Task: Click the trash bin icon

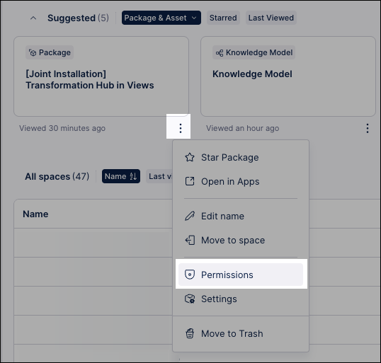Action: click(x=190, y=333)
